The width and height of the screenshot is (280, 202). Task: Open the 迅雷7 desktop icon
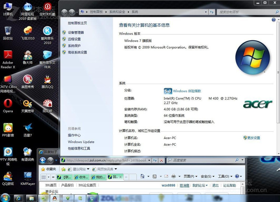pyautogui.click(x=28, y=128)
